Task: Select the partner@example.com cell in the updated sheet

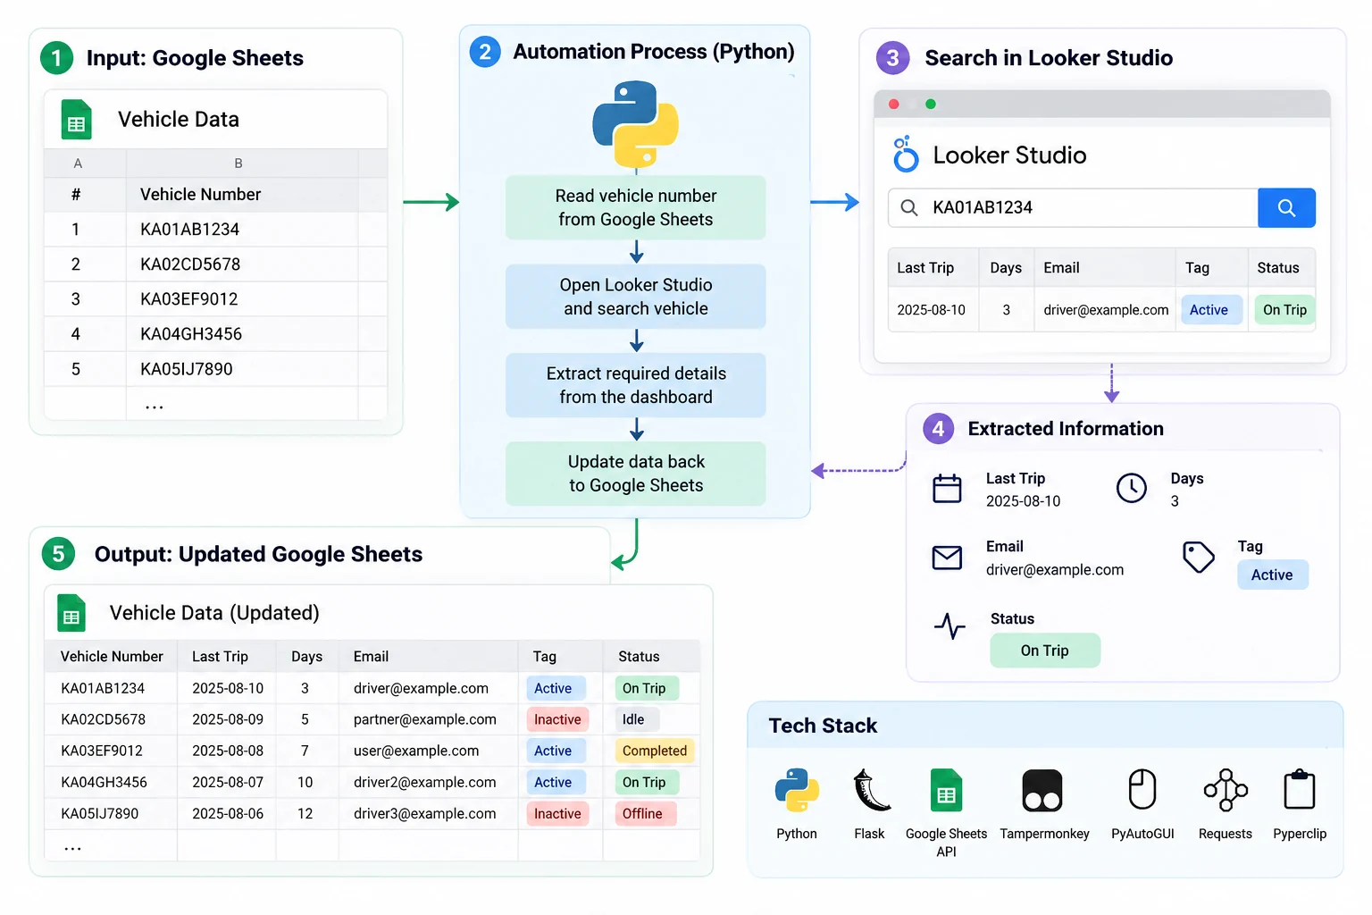Action: (425, 719)
